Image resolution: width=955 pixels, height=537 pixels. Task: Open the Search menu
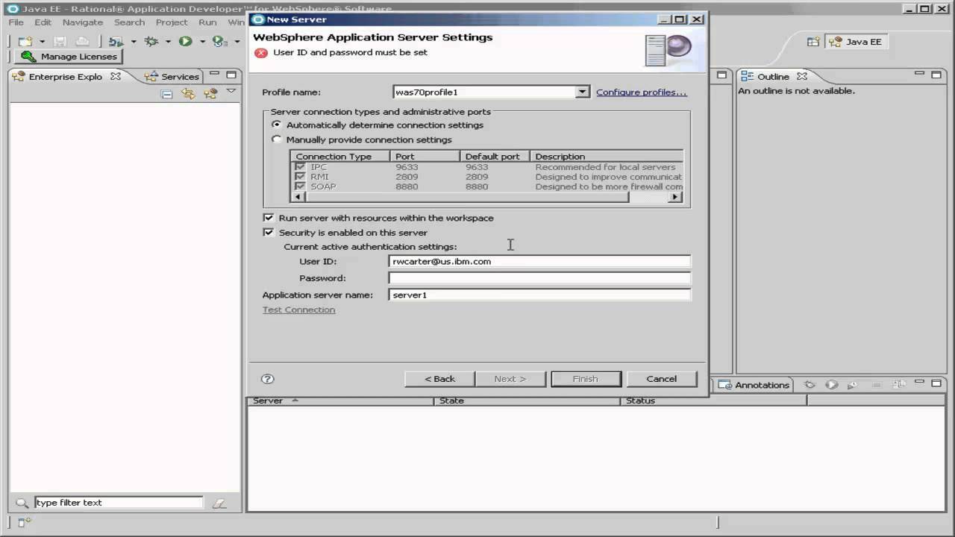(129, 22)
